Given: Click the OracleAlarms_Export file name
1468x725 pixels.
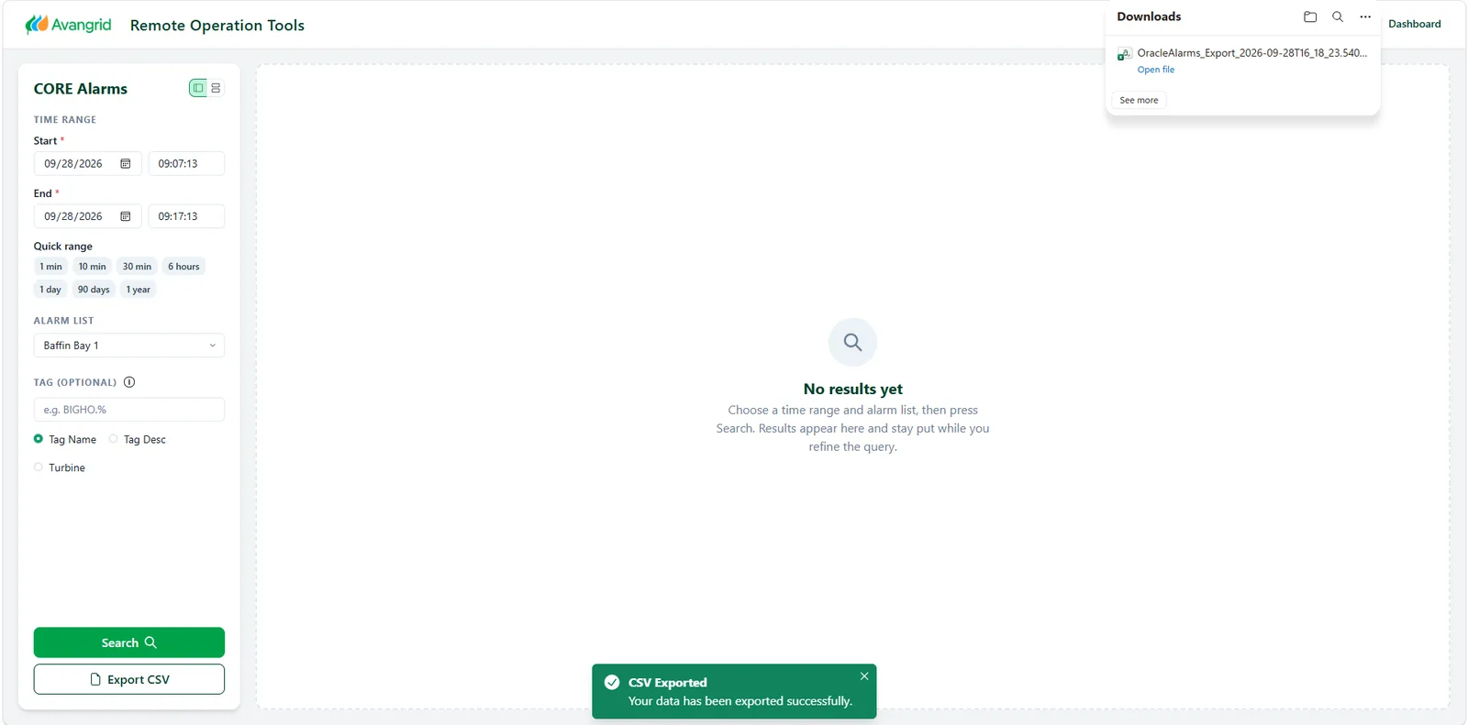Looking at the screenshot, I should (1252, 53).
